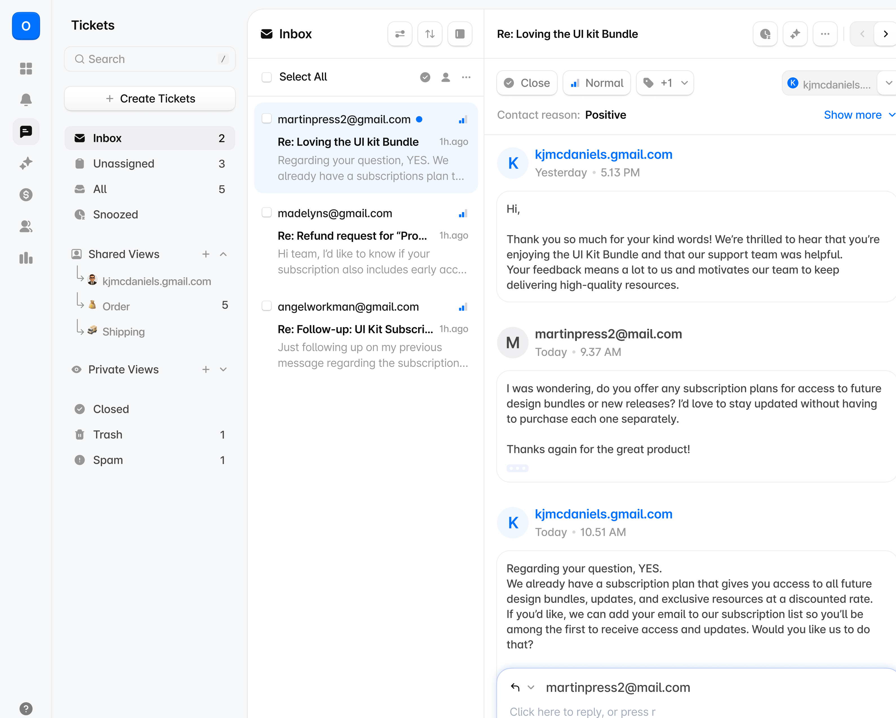896x718 pixels.
Task: Open the Snoozed tickets view
Action: (x=116, y=215)
